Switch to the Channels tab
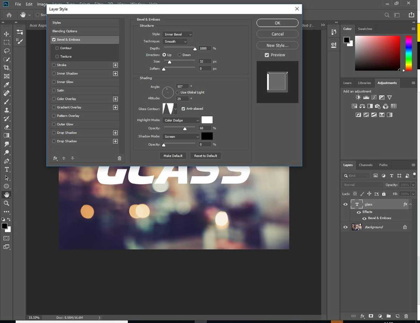Viewport: 420px width, 323px height. (x=366, y=165)
